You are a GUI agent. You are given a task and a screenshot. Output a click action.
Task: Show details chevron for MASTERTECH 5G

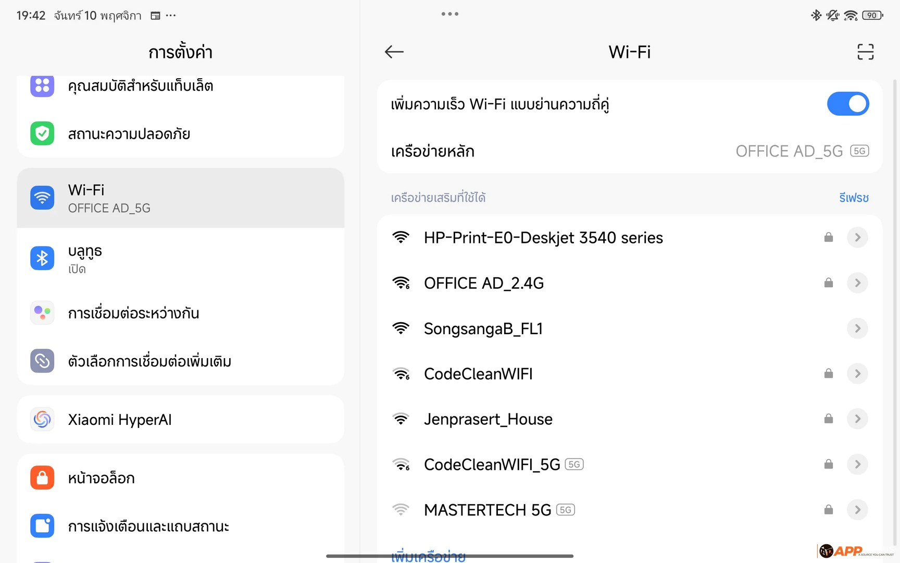pyautogui.click(x=857, y=510)
